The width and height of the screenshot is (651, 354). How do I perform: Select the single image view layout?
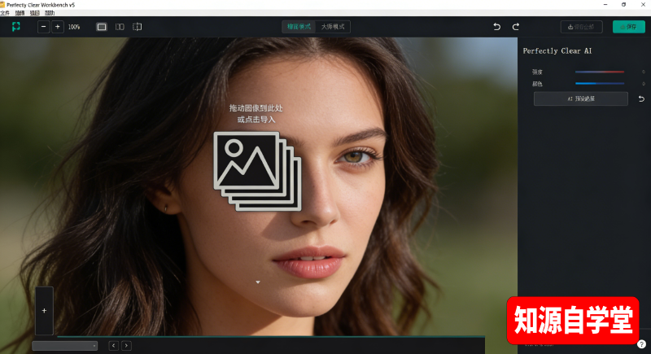pyautogui.click(x=102, y=27)
